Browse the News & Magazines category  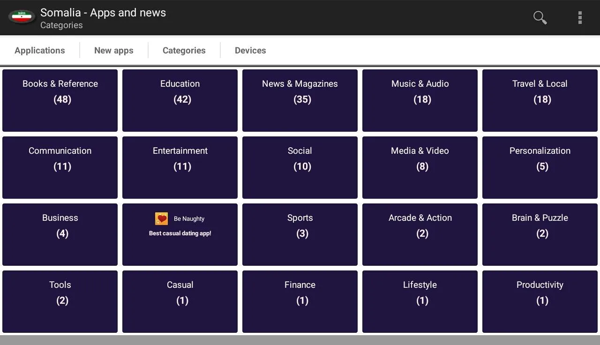(x=300, y=101)
